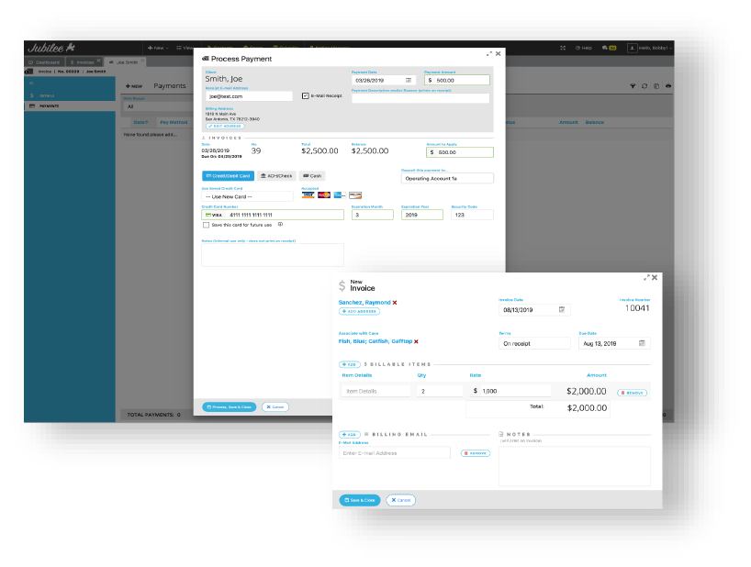Open the Use Saved Credit Card dropdown
The height and width of the screenshot is (567, 751).
[247, 196]
